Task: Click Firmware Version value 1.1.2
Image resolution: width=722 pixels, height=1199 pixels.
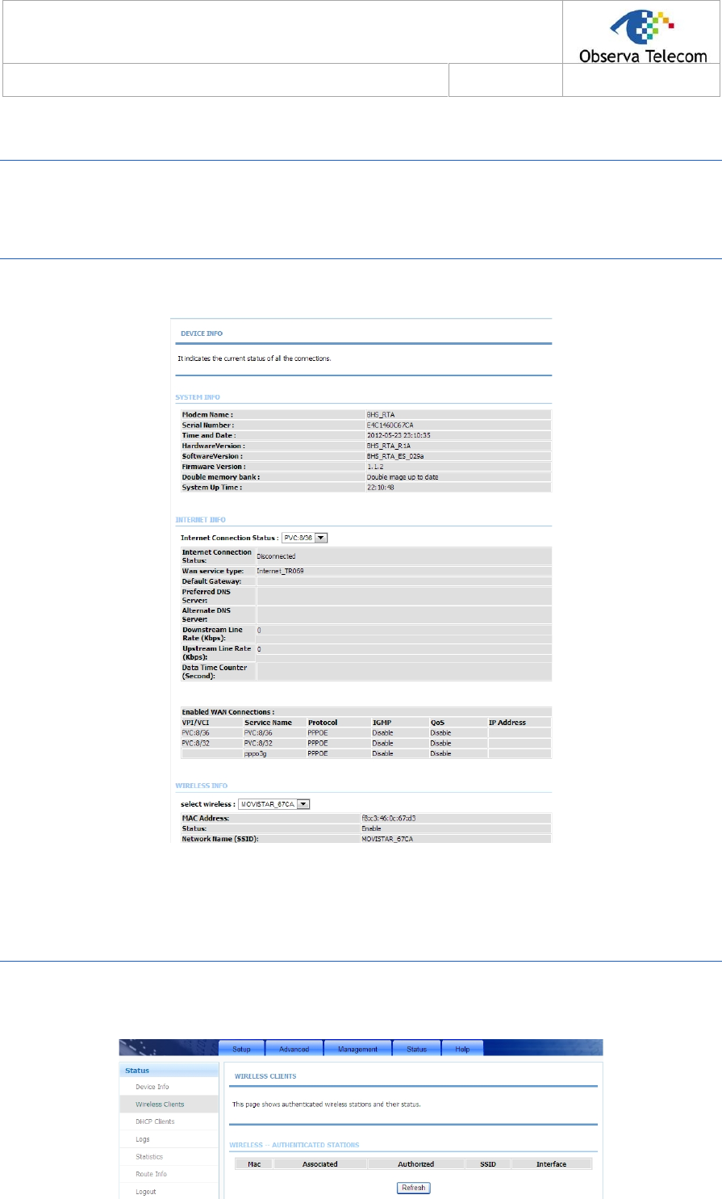Action: tap(375, 467)
